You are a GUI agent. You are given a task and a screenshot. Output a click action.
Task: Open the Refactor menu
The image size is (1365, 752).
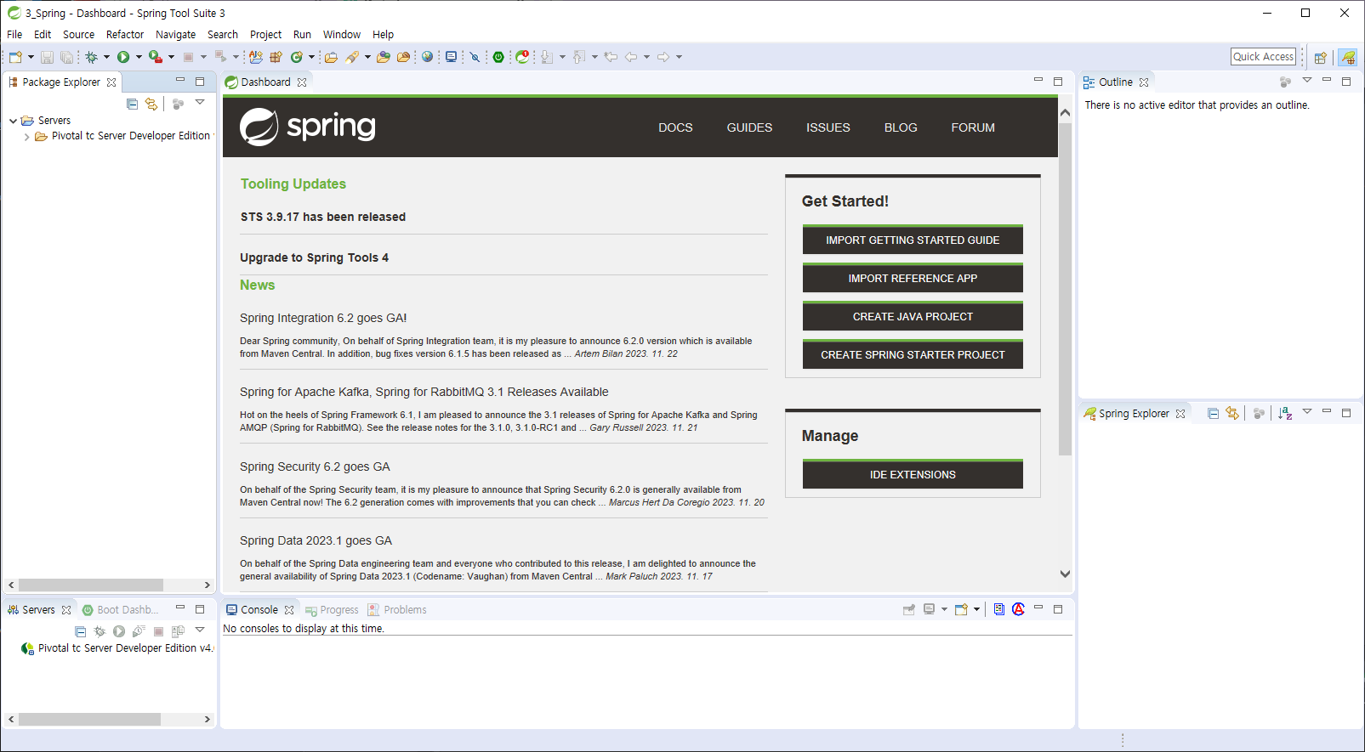125,35
